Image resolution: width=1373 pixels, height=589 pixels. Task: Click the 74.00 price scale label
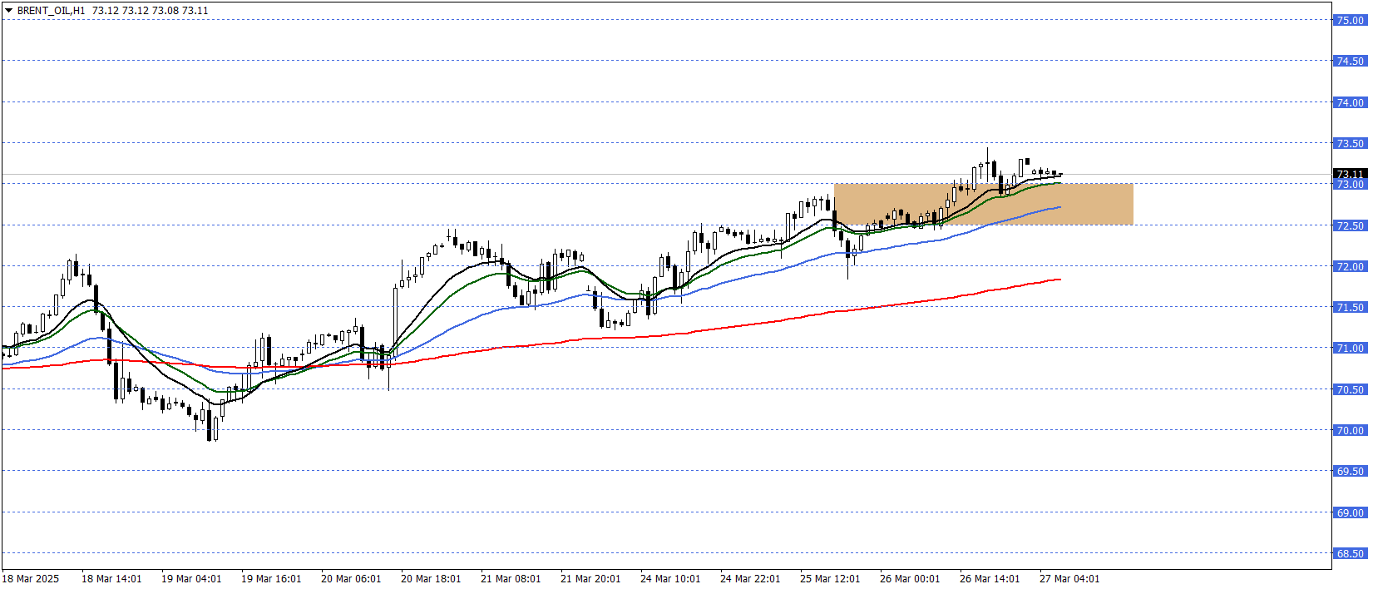click(1350, 102)
